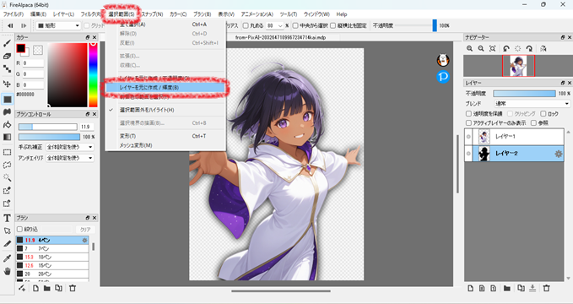
Task: Flip the canvas view in Navigator
Action: tap(543, 48)
